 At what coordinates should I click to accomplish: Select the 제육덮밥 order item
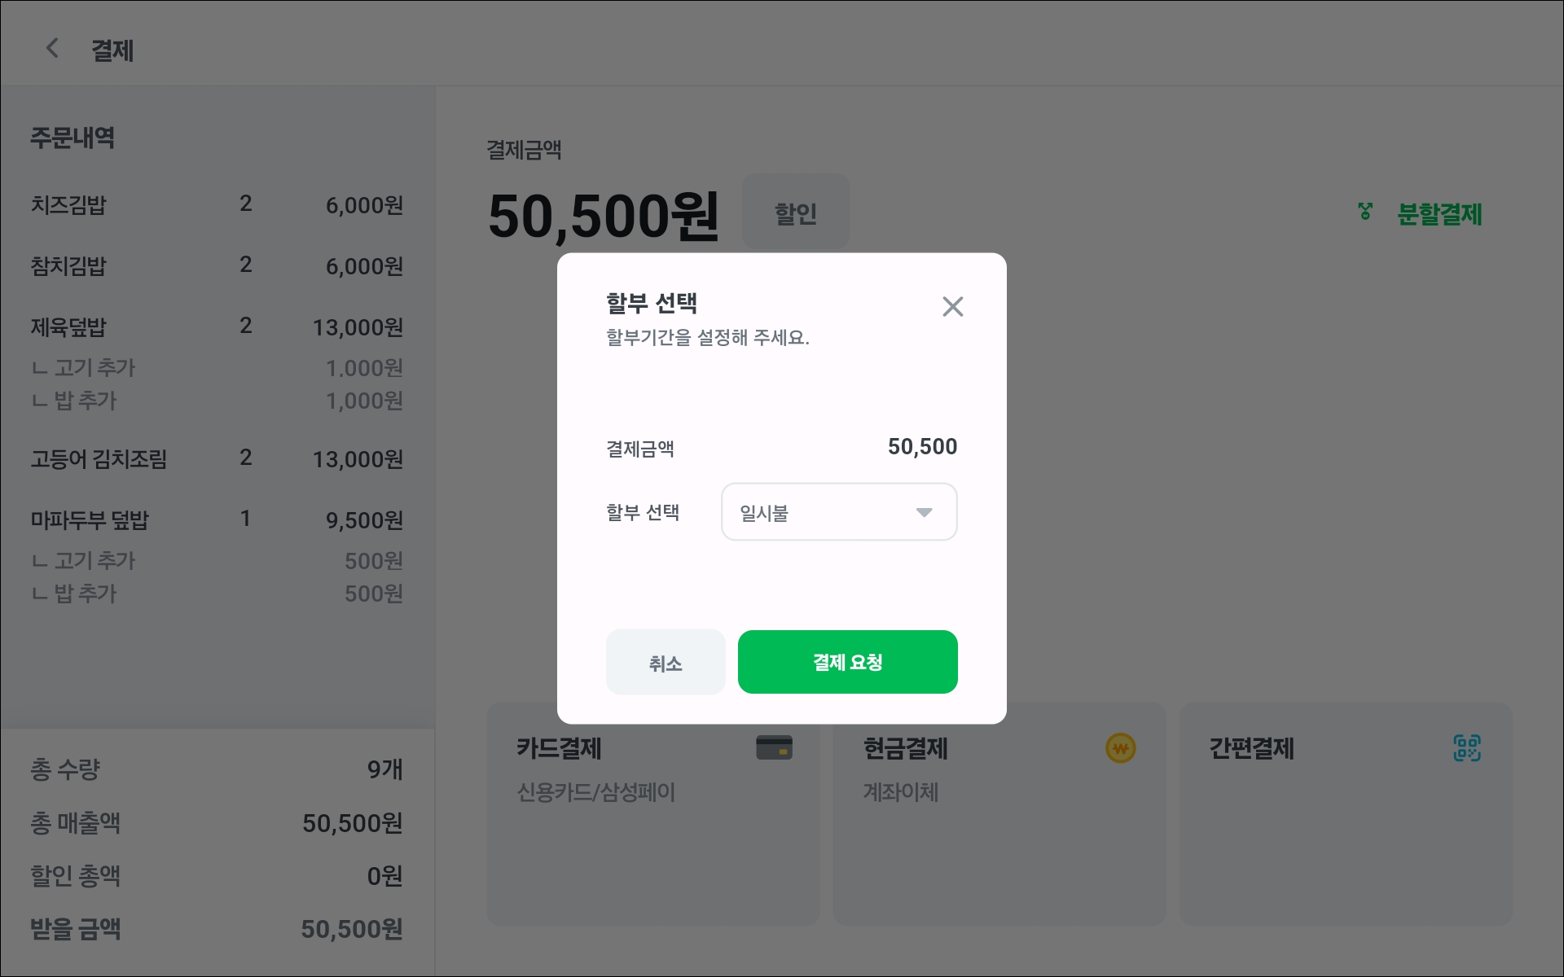(217, 327)
